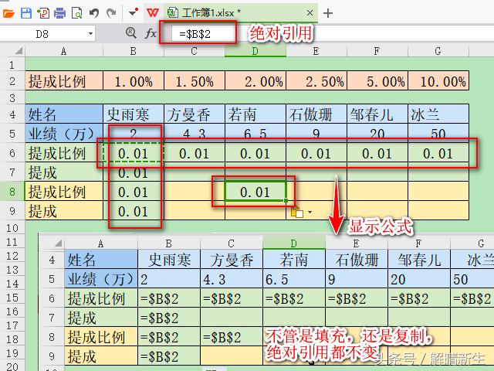
Task: Select row 2 header
Action: pyautogui.click(x=12, y=81)
